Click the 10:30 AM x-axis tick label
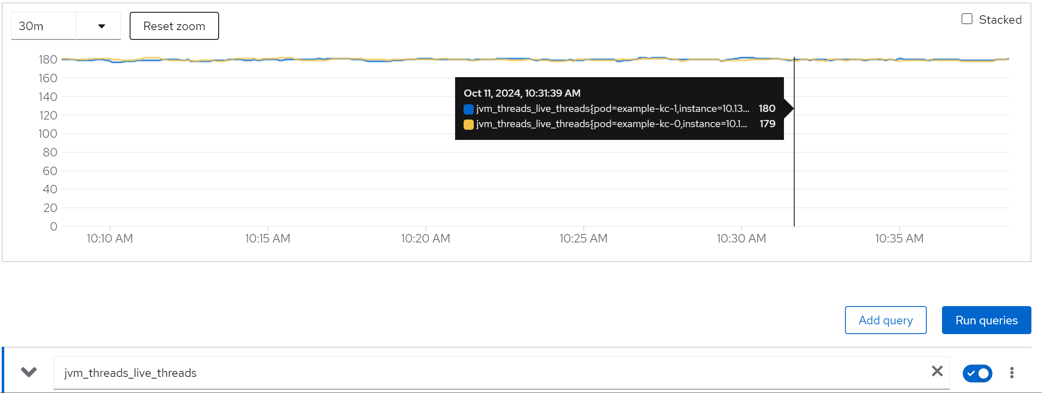Image resolution: width=1042 pixels, height=393 pixels. tap(741, 239)
